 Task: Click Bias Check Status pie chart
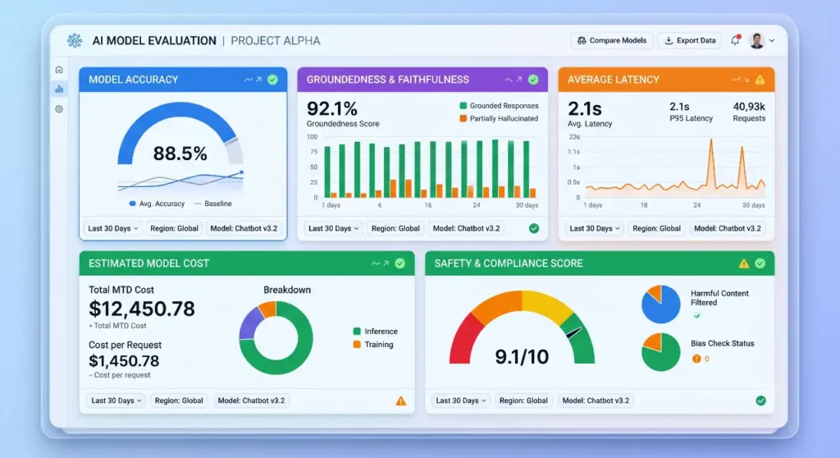pos(661,352)
